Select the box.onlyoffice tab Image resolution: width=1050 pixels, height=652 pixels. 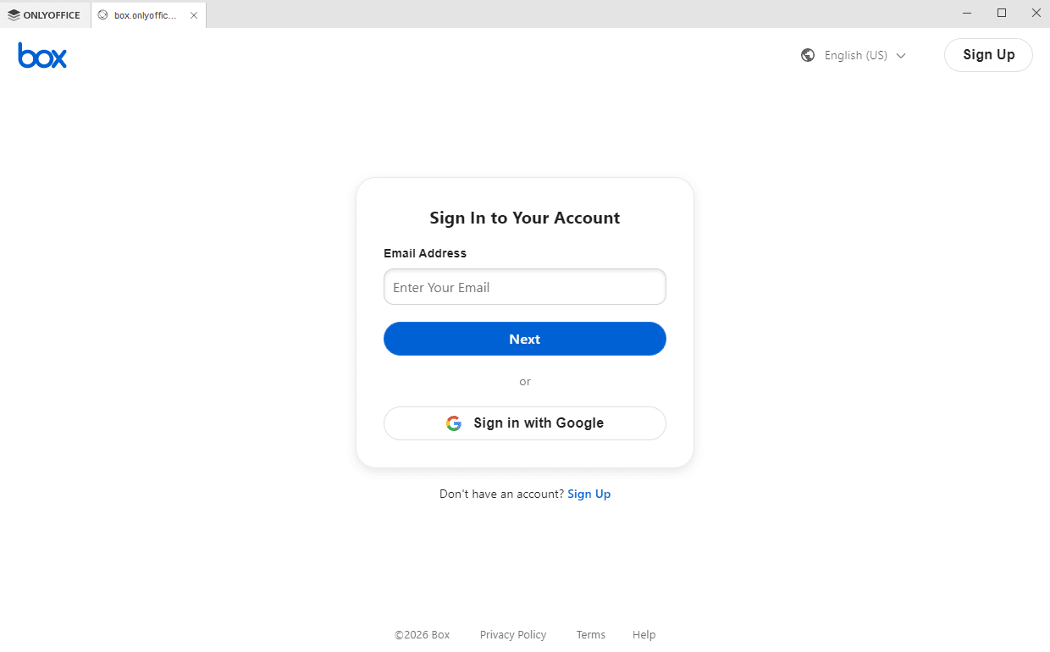[x=144, y=14]
